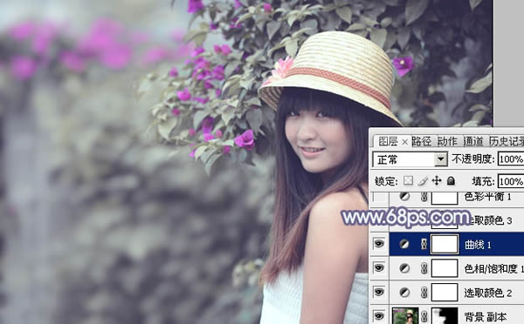Screen dimensions: 524x324
Task: Select the 曲线 1 layer name
Action: coord(478,245)
